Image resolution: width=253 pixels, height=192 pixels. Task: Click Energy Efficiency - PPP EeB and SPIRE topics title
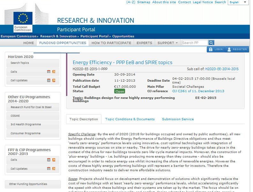(123, 63)
